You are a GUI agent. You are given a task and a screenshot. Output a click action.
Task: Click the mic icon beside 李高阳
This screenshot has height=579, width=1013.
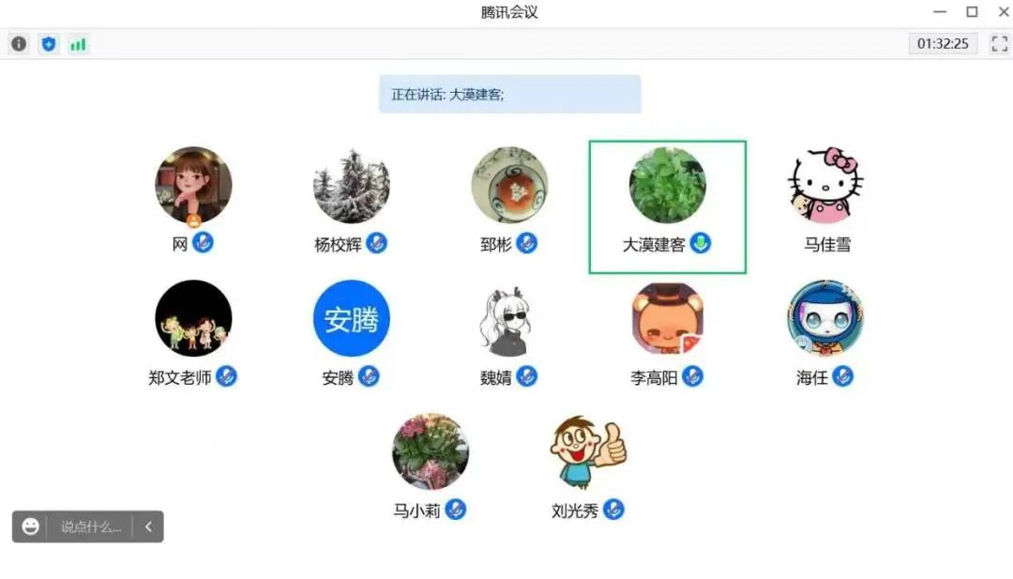point(692,376)
